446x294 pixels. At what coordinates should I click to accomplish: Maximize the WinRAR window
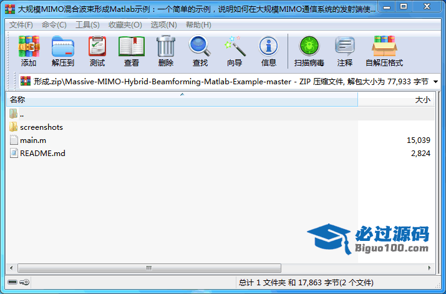(x=404, y=7)
